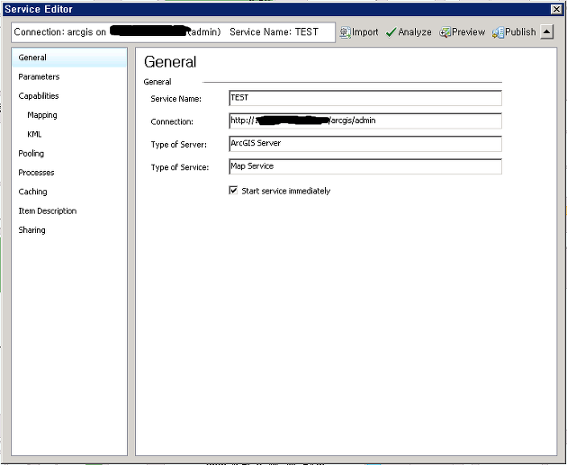Run Analyze with the green checkmark
The height and width of the screenshot is (465, 567).
pyautogui.click(x=409, y=32)
